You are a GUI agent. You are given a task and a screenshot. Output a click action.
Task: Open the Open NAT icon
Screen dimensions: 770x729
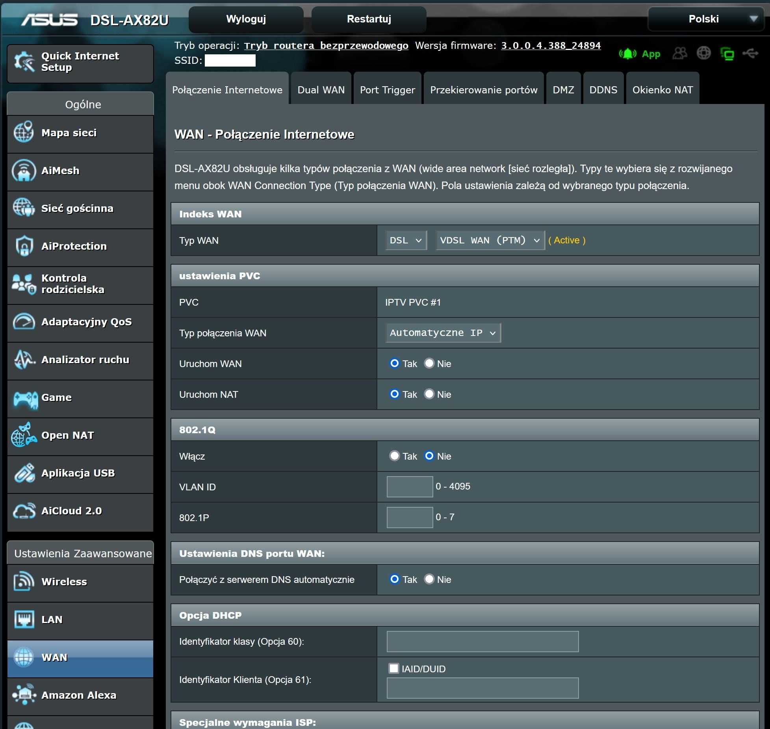(24, 435)
